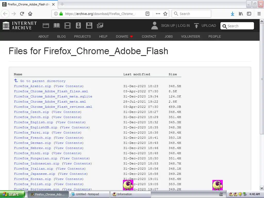264x198 pixels.
Task: Click the Internet Archive logo
Action: pyautogui.click(x=20, y=26)
